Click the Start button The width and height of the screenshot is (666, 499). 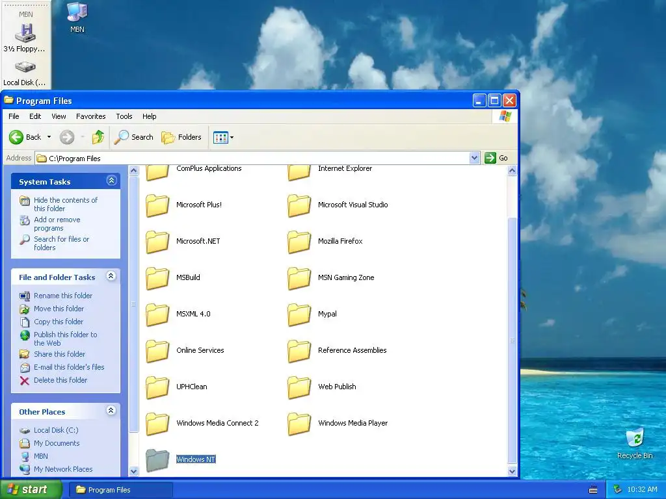pyautogui.click(x=31, y=489)
